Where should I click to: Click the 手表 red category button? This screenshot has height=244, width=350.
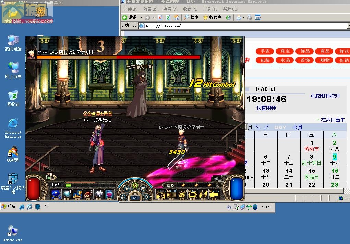265,51
